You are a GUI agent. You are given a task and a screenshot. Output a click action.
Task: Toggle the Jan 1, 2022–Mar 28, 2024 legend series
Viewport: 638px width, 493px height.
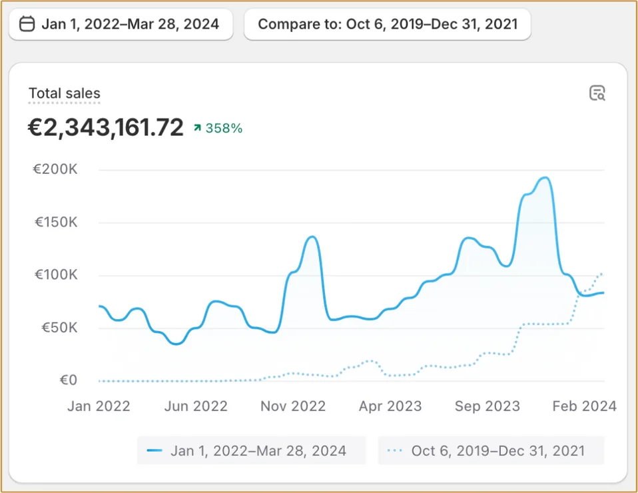click(252, 450)
